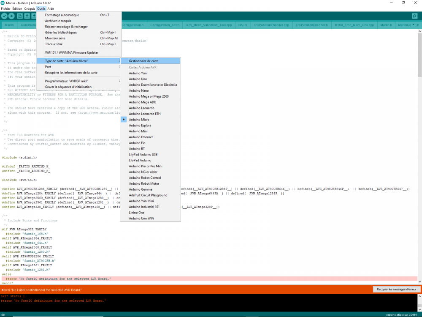Select the checked Arduino Micro board
Screen dimensions: 422x317
point(151,120)
